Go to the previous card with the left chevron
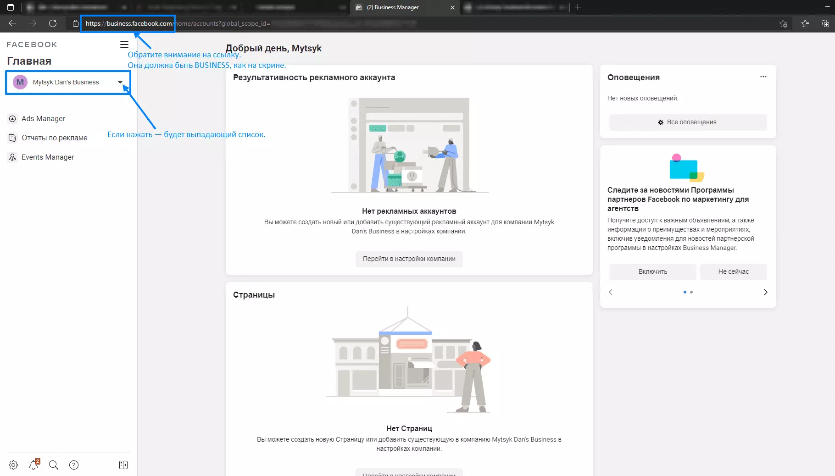Viewport: 835px width, 476px height. 611,292
